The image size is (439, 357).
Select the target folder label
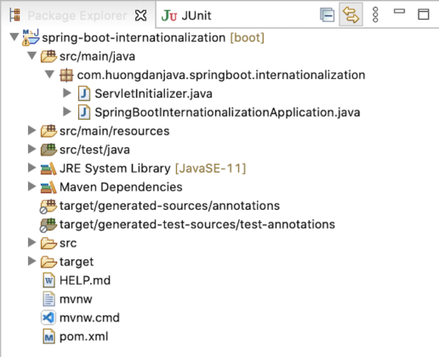77,262
